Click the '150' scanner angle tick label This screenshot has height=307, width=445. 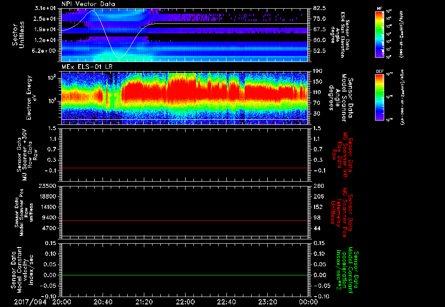coord(318,82)
